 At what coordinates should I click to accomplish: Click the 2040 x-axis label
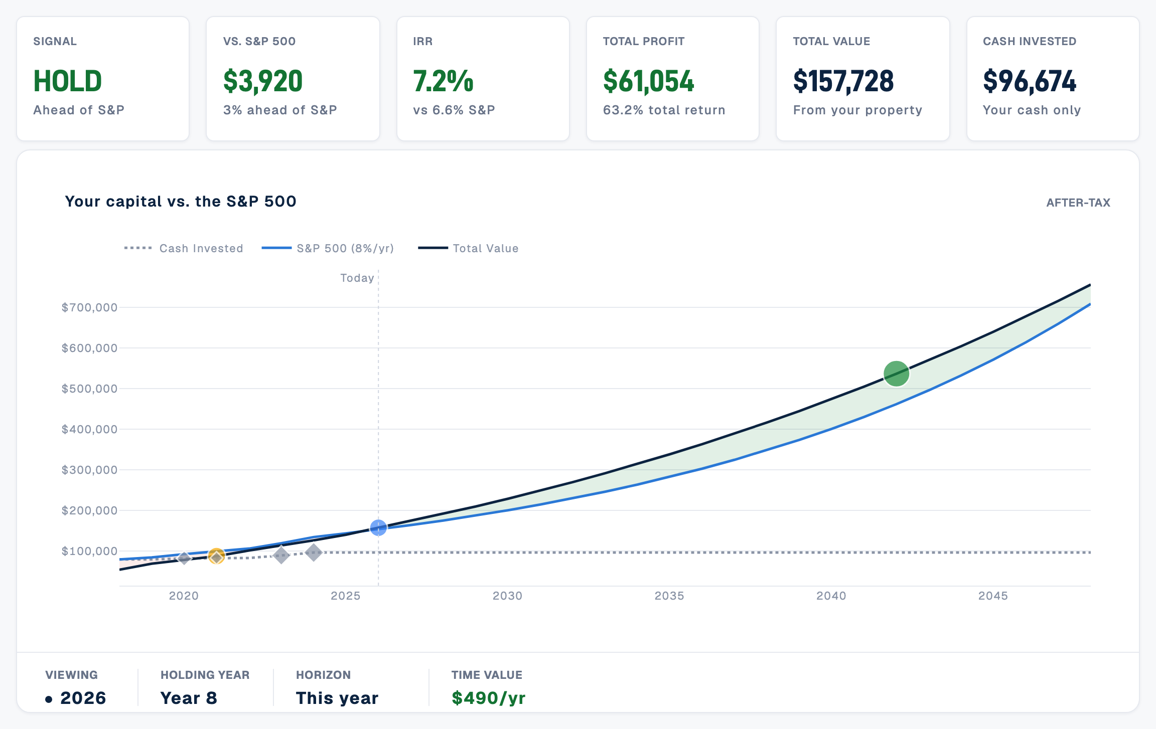[831, 596]
